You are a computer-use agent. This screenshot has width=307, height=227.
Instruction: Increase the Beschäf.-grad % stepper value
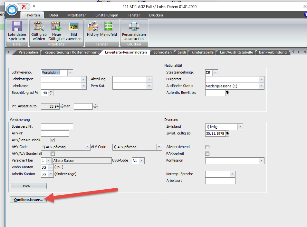point(51,92)
